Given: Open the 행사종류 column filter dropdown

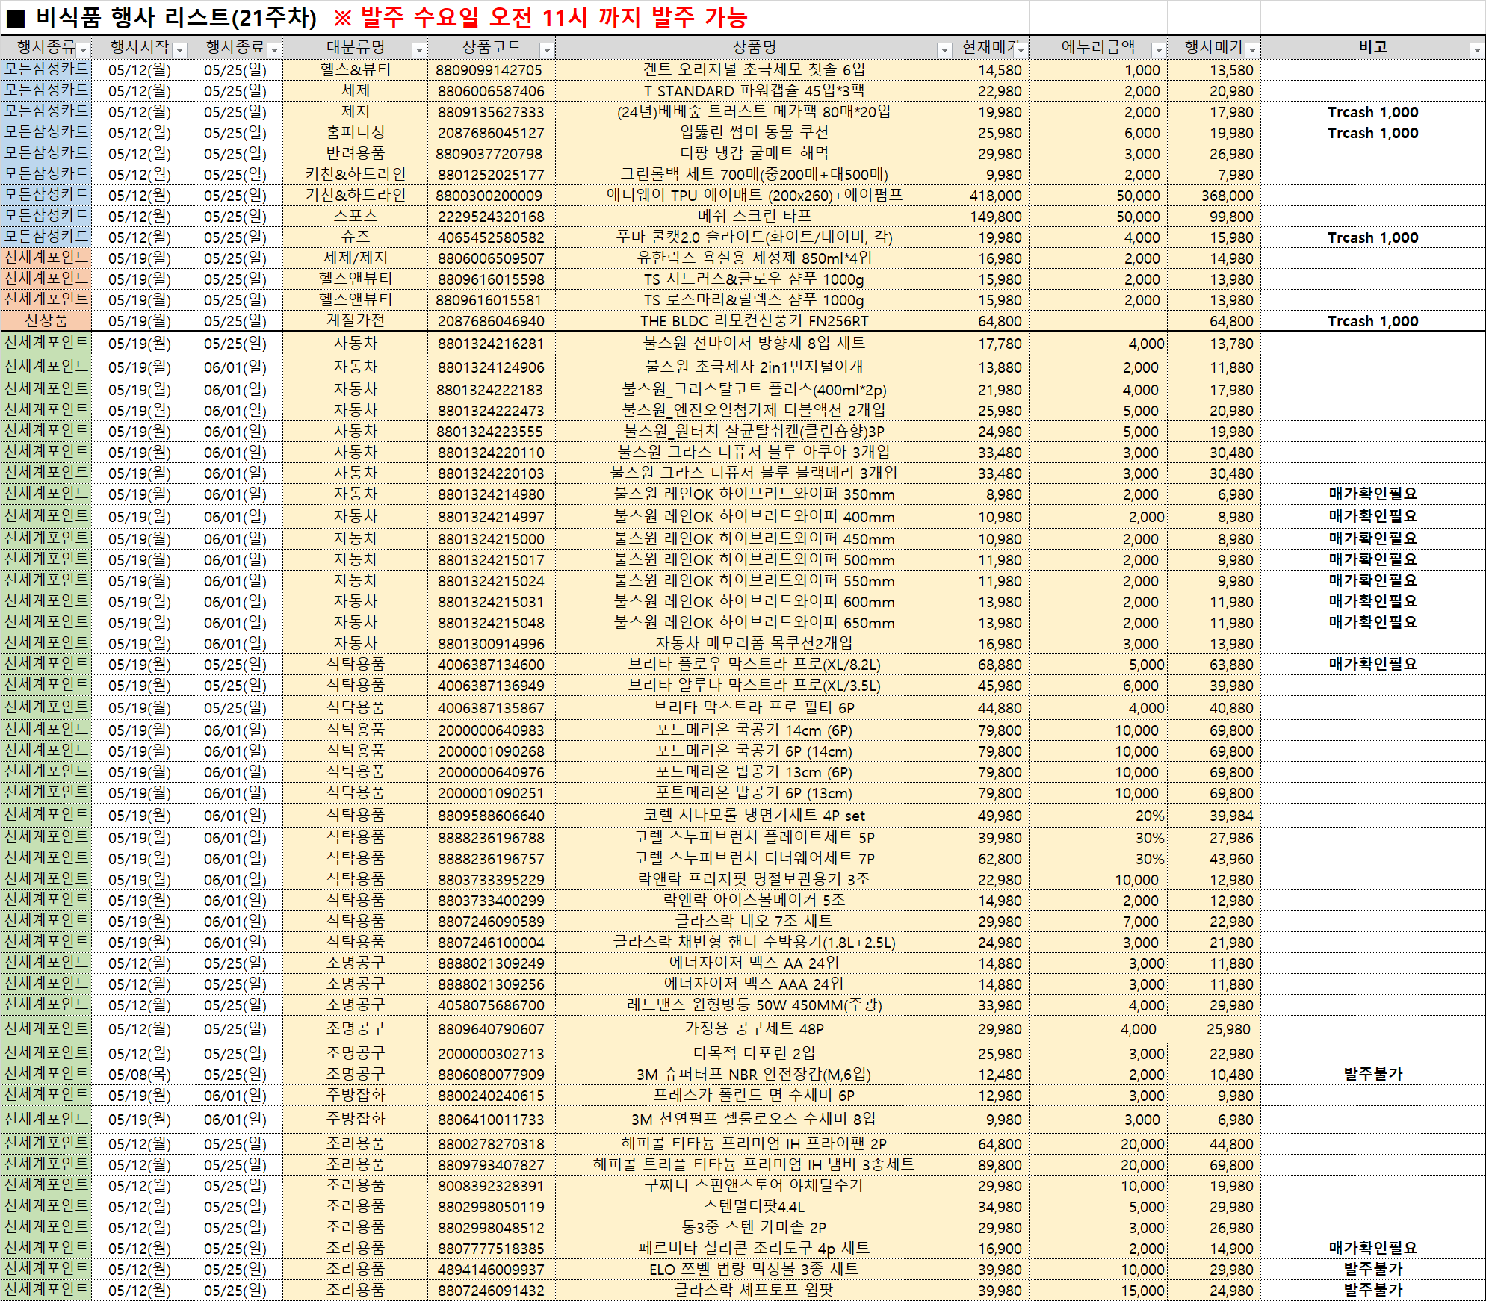Looking at the screenshot, I should point(84,50).
